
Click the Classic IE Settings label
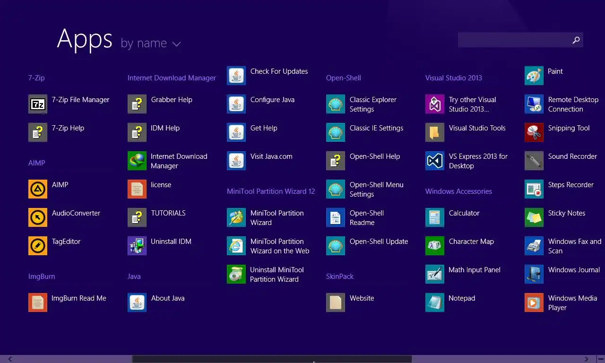coord(376,128)
